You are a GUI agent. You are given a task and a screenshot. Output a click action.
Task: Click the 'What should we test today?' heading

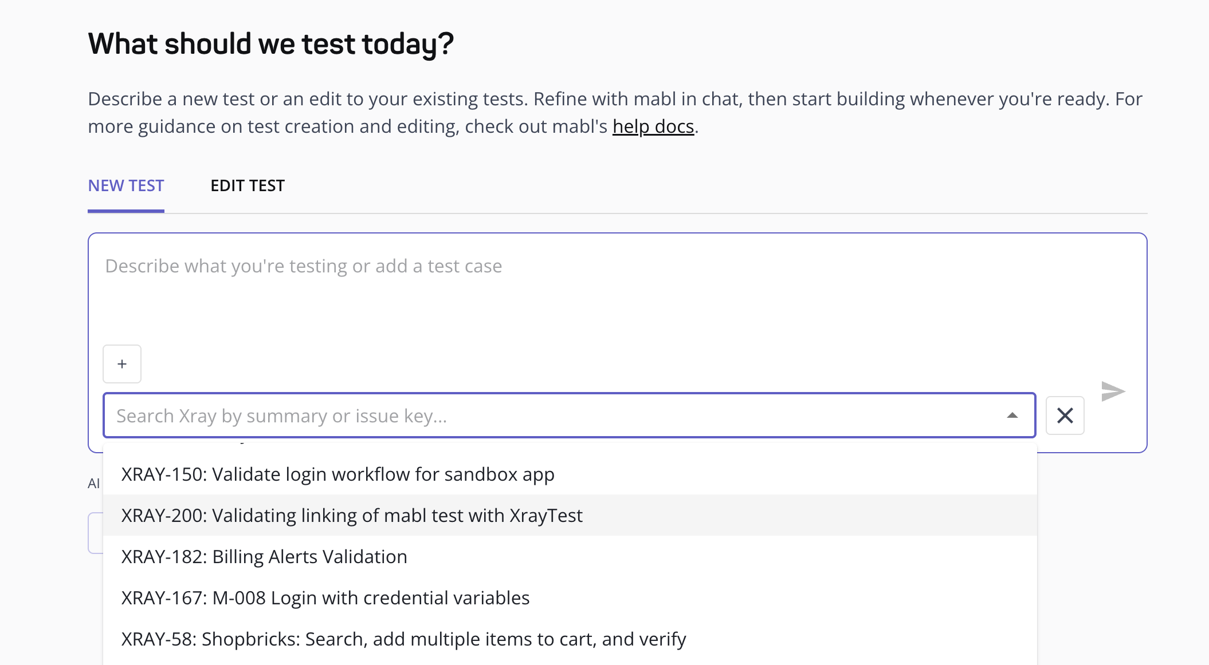(271, 44)
